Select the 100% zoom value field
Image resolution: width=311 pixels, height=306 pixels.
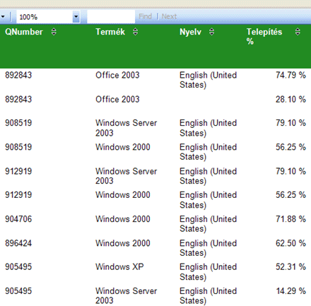pos(45,17)
